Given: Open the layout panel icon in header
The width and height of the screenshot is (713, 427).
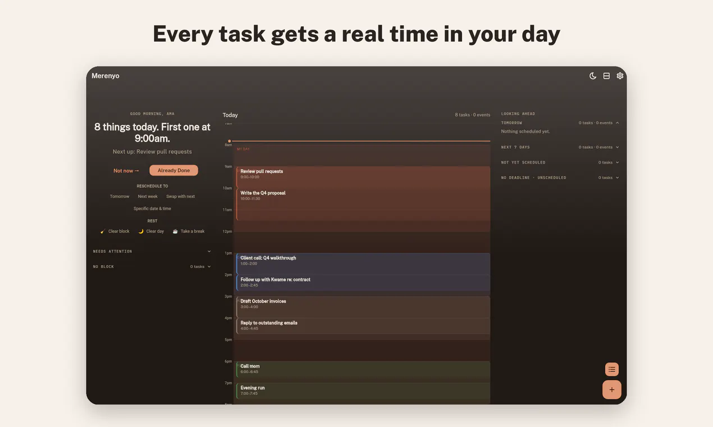Looking at the screenshot, I should [x=606, y=76].
